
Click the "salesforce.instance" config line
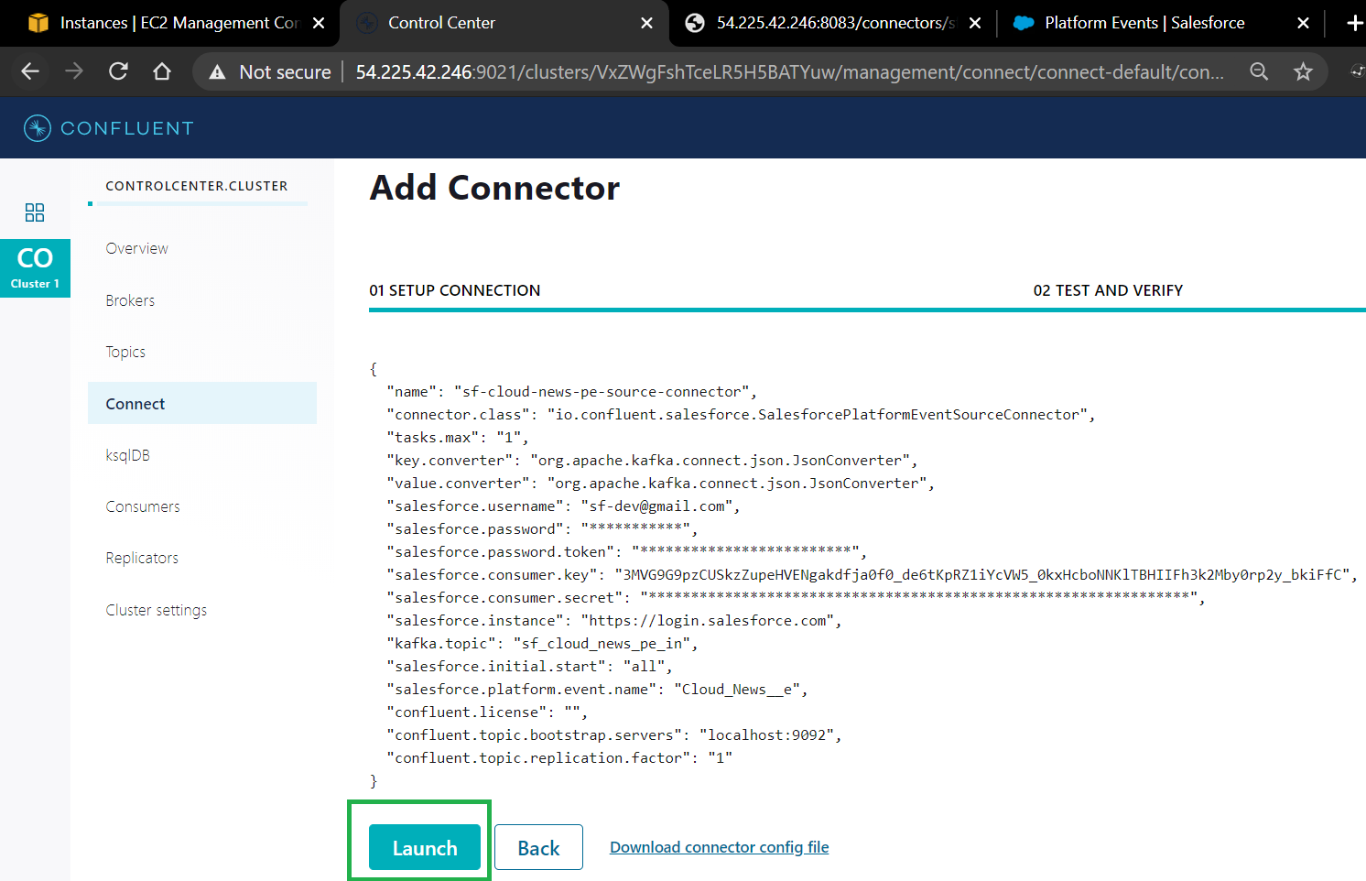click(x=614, y=621)
